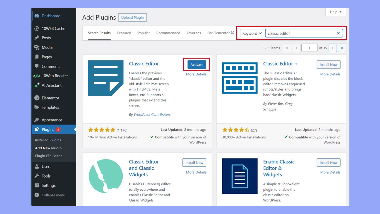This screenshot has height=214, width=380.
Task: Open 10Web Booster from the sidebar
Action: point(37,76)
